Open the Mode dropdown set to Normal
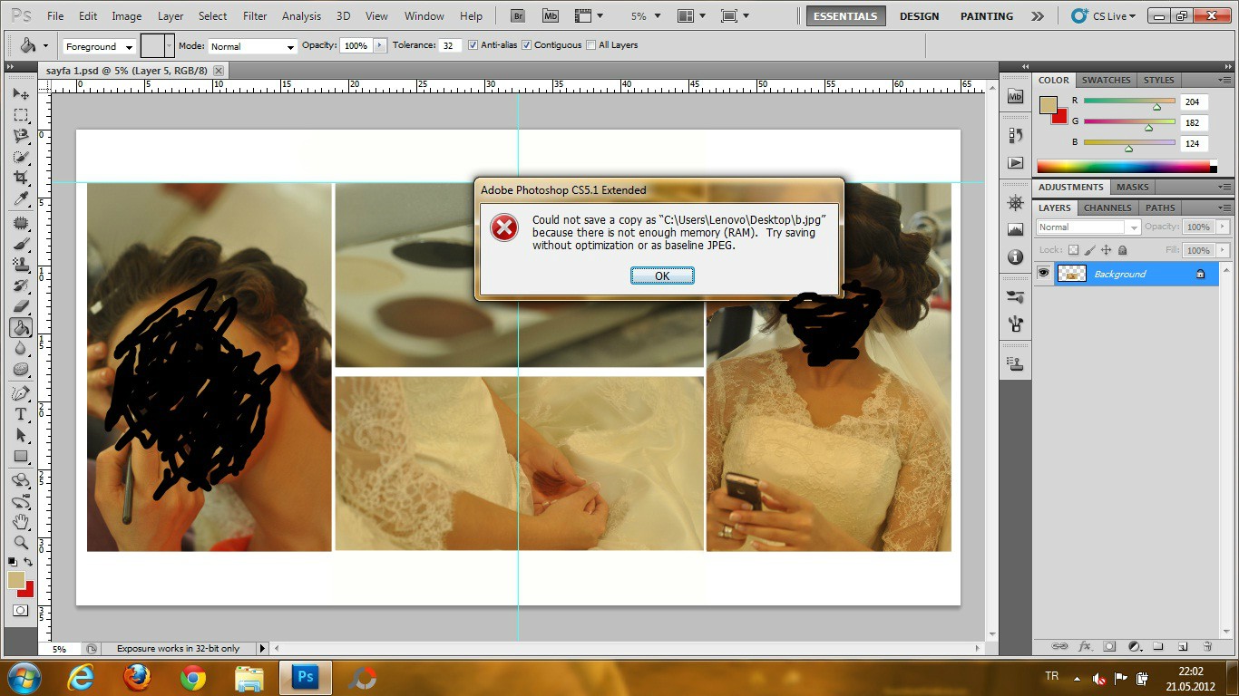The image size is (1239, 696). tap(252, 46)
